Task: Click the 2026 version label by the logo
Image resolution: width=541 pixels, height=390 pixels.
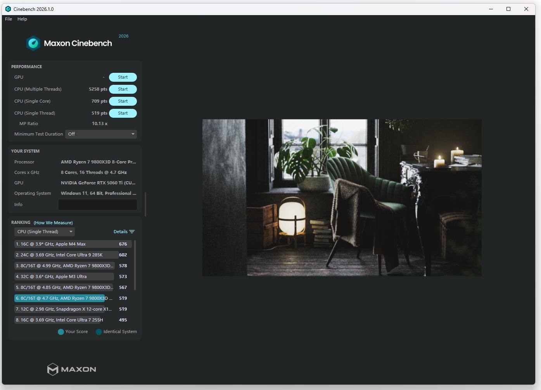Action: [124, 36]
